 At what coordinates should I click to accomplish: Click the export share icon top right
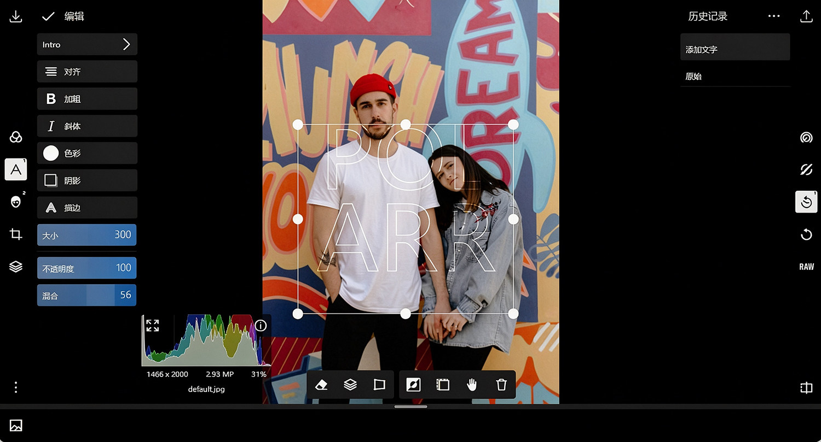(x=806, y=16)
